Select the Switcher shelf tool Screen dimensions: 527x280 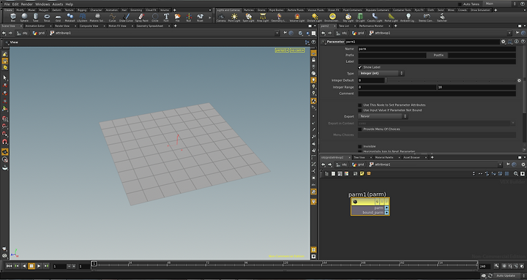[442, 17]
